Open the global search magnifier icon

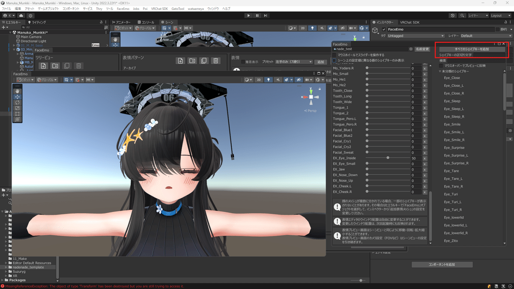coord(462,15)
